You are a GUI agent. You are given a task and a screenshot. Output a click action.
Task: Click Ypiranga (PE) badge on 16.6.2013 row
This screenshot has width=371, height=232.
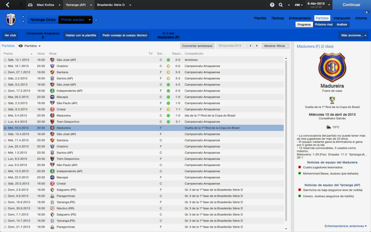click(x=52, y=202)
